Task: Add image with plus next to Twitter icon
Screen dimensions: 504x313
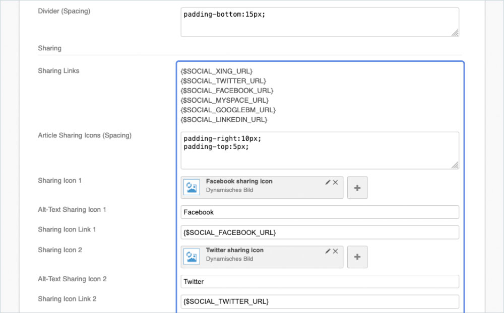Action: (x=357, y=257)
